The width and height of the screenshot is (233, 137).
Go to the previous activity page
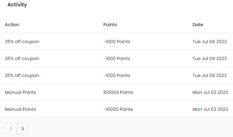click(x=11, y=129)
